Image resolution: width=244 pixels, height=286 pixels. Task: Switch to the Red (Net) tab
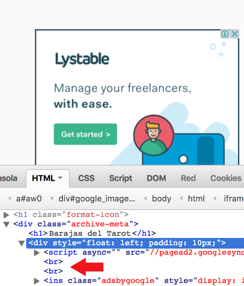point(188,178)
